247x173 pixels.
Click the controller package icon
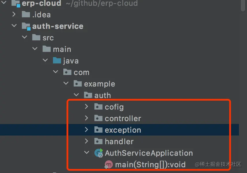(x=98, y=118)
